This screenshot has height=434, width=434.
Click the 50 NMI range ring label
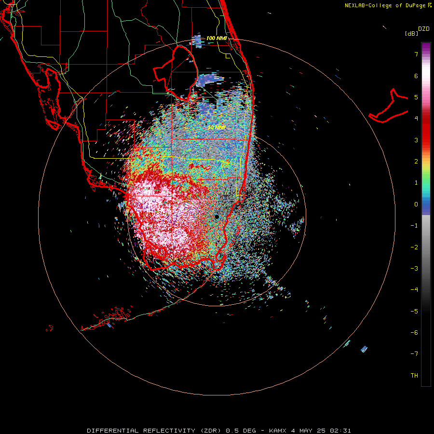click(217, 128)
